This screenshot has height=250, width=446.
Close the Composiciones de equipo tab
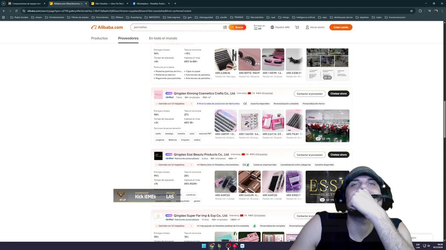[x=44, y=3]
